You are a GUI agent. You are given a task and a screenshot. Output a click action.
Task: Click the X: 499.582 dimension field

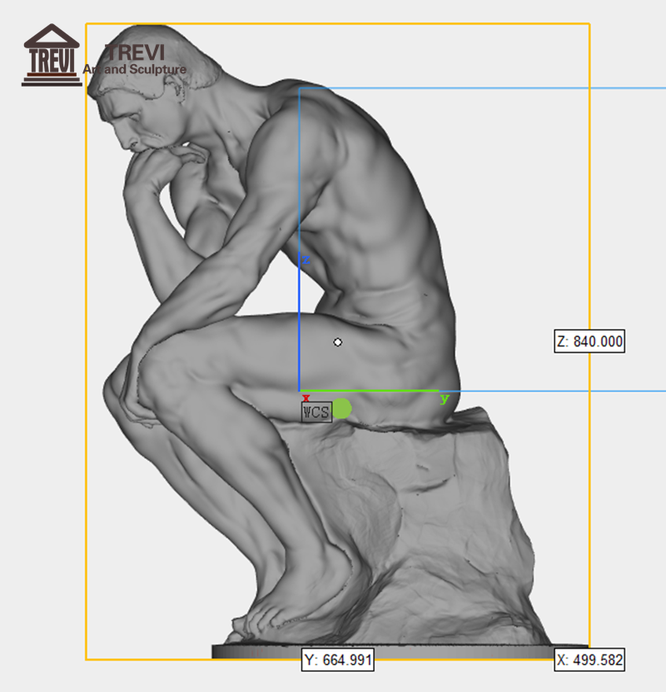pyautogui.click(x=589, y=660)
